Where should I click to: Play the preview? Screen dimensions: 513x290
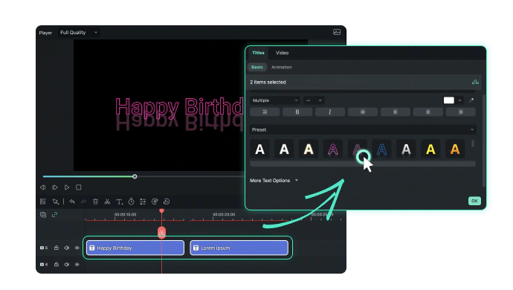pyautogui.click(x=67, y=187)
